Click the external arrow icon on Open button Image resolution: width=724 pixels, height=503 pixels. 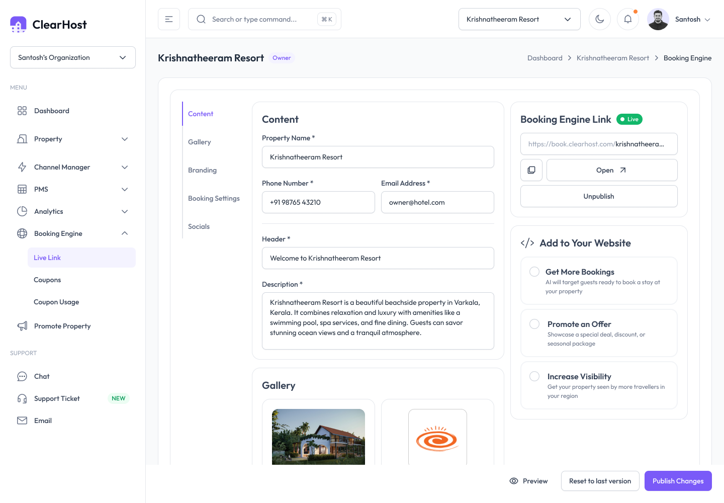pyautogui.click(x=623, y=170)
